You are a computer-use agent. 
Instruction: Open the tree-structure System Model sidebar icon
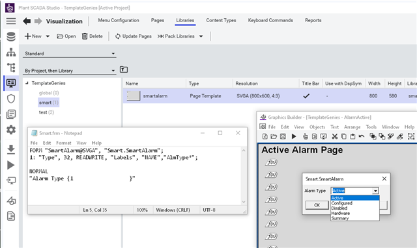click(x=11, y=68)
